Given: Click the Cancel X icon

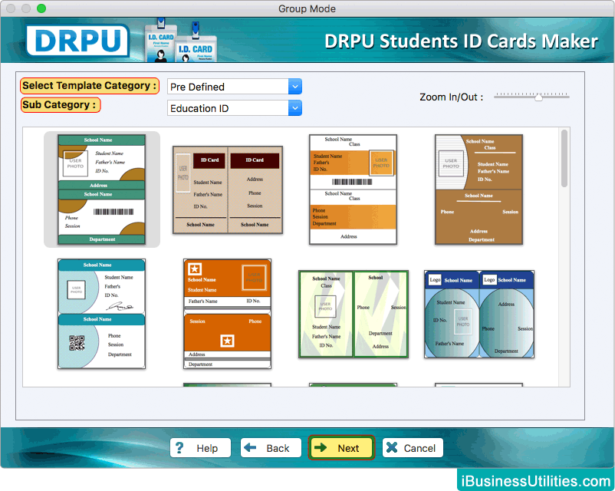Looking at the screenshot, I should pos(391,447).
